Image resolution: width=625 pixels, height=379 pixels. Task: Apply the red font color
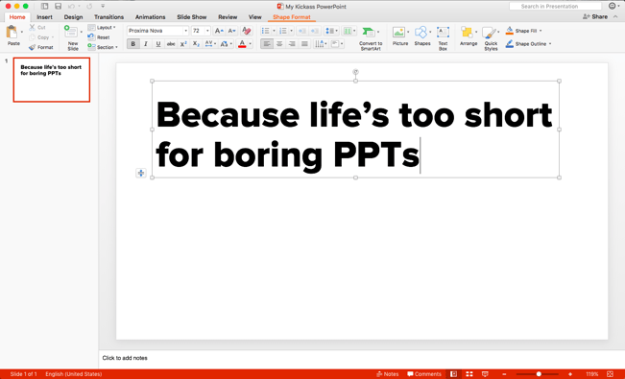242,44
